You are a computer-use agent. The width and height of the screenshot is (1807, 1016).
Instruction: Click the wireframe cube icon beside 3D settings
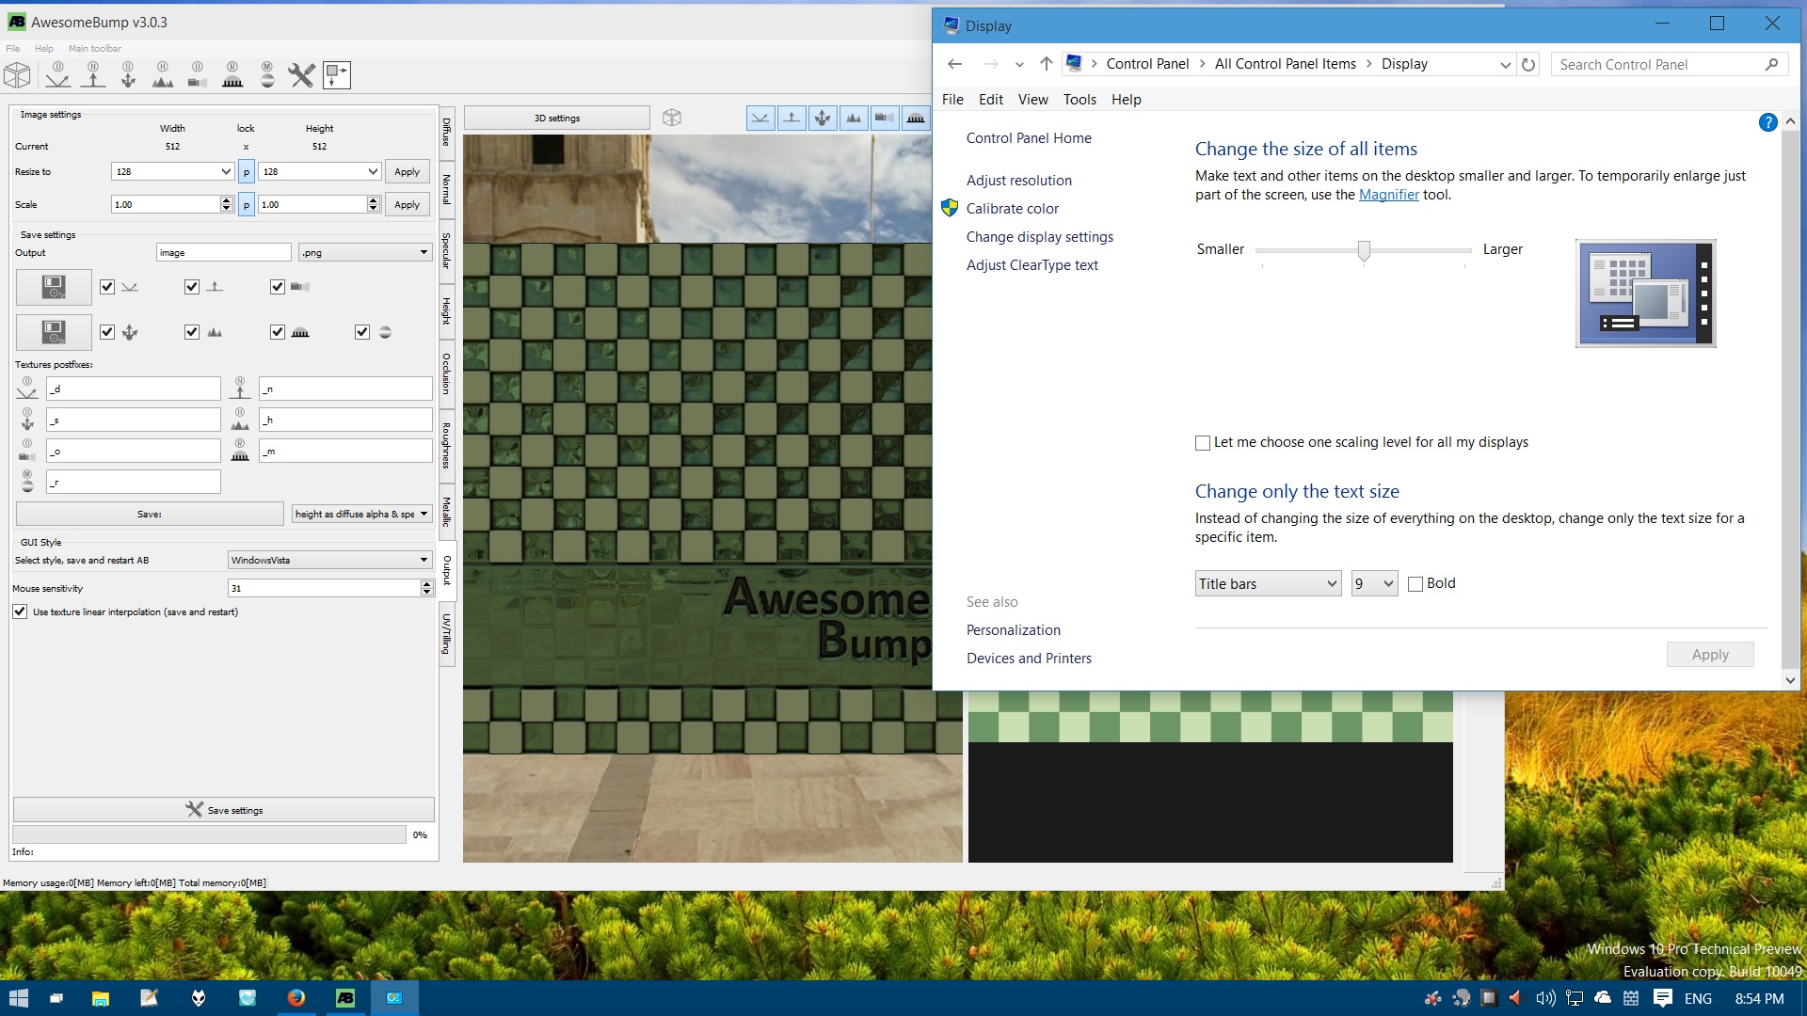(x=671, y=118)
